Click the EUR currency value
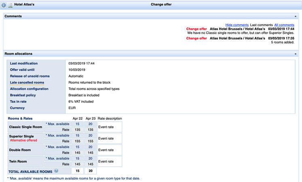 pos(72,108)
